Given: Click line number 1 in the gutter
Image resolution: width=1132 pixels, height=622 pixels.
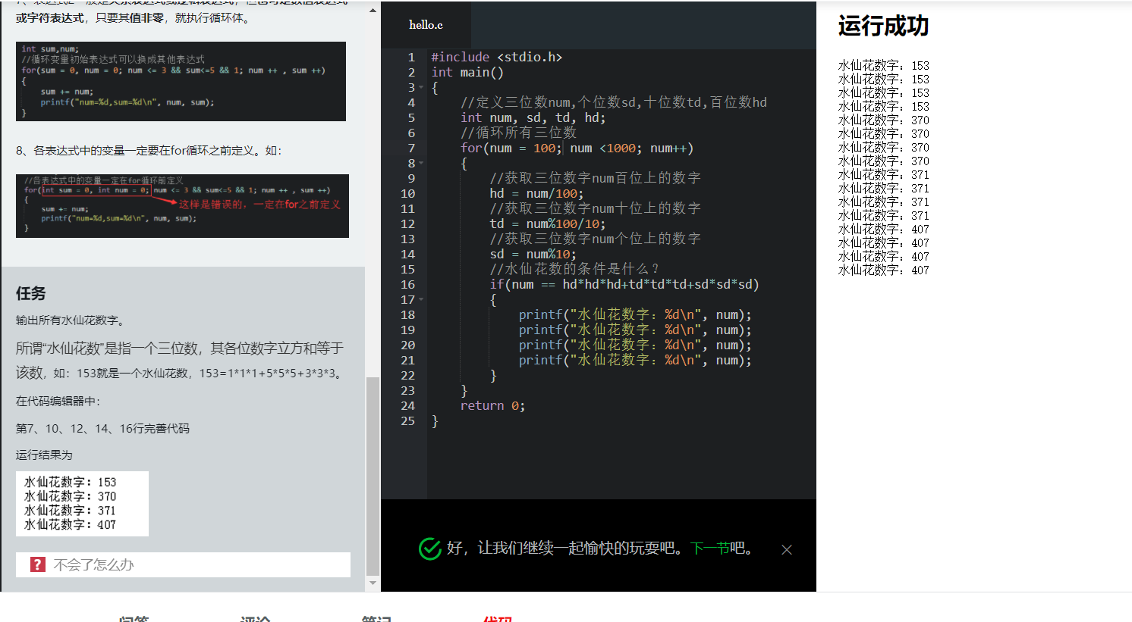Looking at the screenshot, I should (x=411, y=57).
